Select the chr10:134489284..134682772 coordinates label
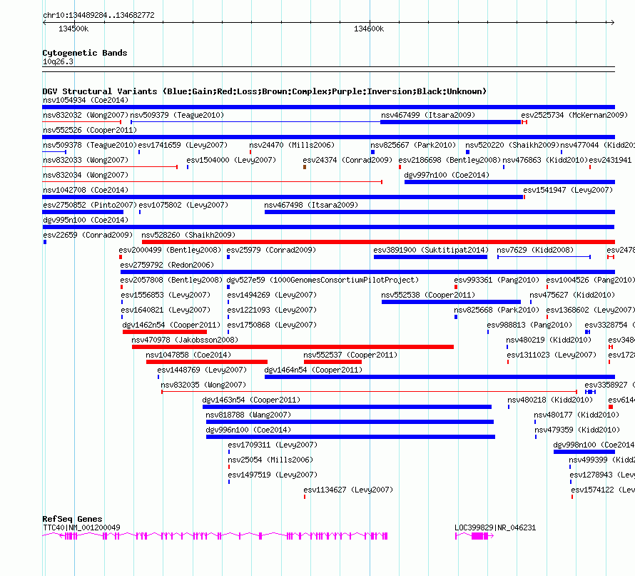 point(98,15)
